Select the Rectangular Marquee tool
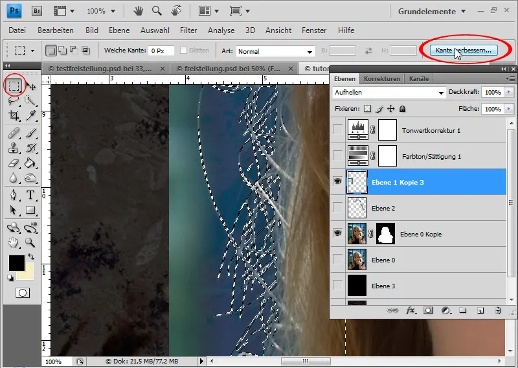Viewport: 518px width, 368px height. (14, 86)
